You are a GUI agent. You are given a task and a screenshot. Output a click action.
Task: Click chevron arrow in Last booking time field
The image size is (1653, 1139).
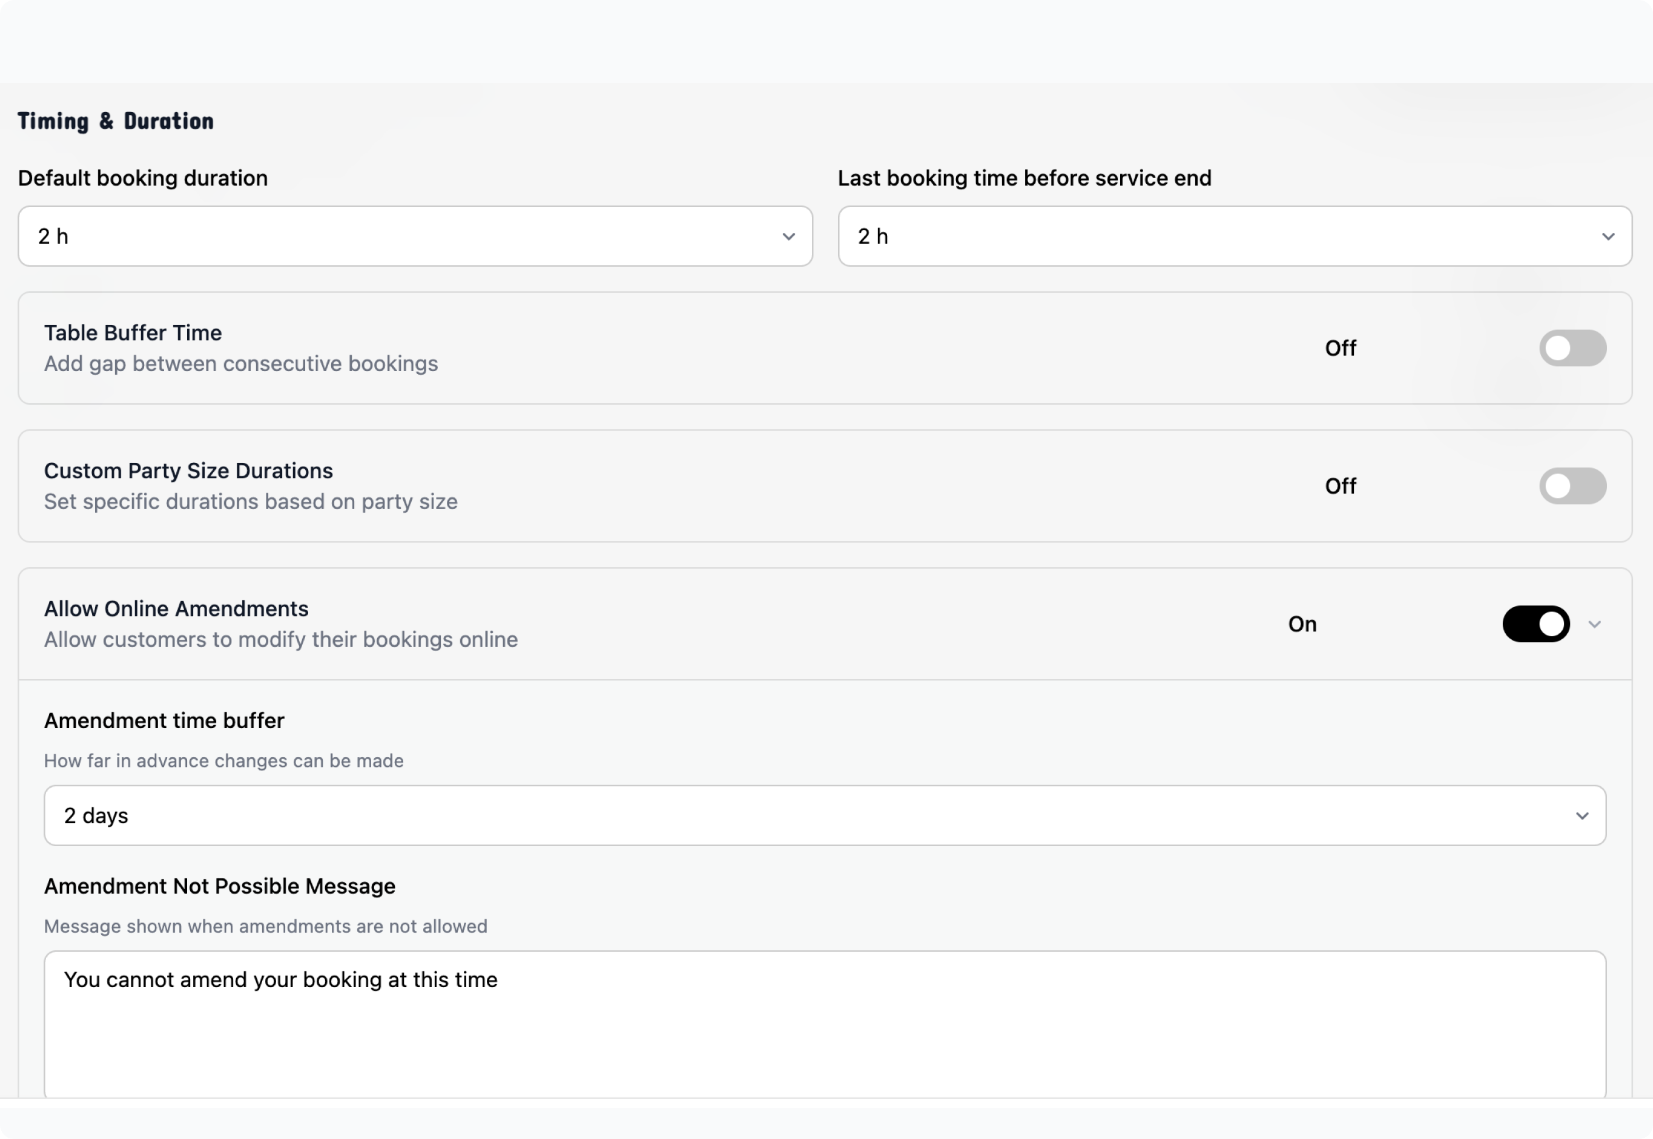tap(1608, 237)
